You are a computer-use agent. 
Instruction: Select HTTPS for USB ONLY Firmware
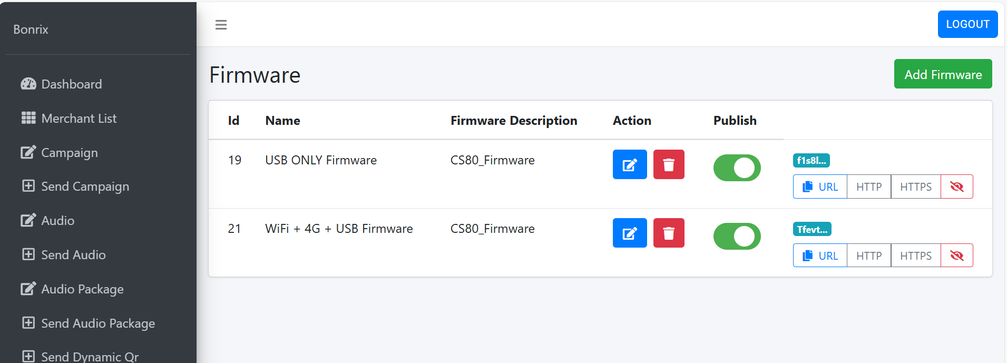915,187
